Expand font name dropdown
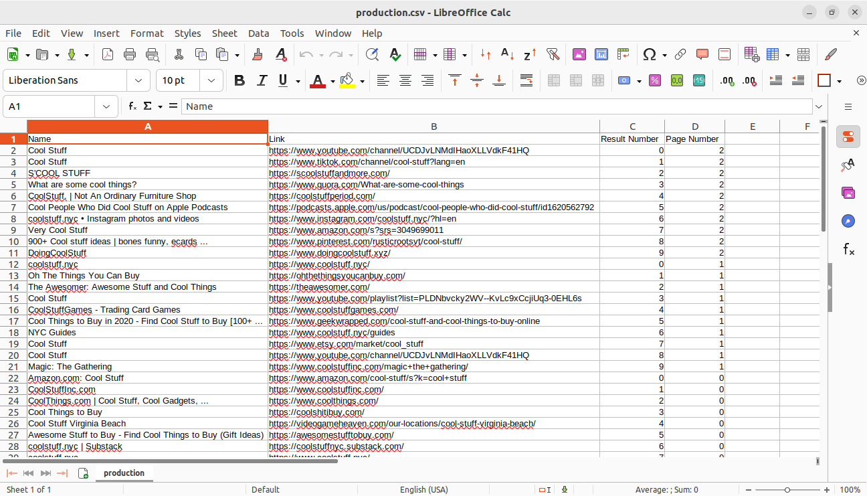This screenshot has height=496, width=867. click(x=138, y=80)
